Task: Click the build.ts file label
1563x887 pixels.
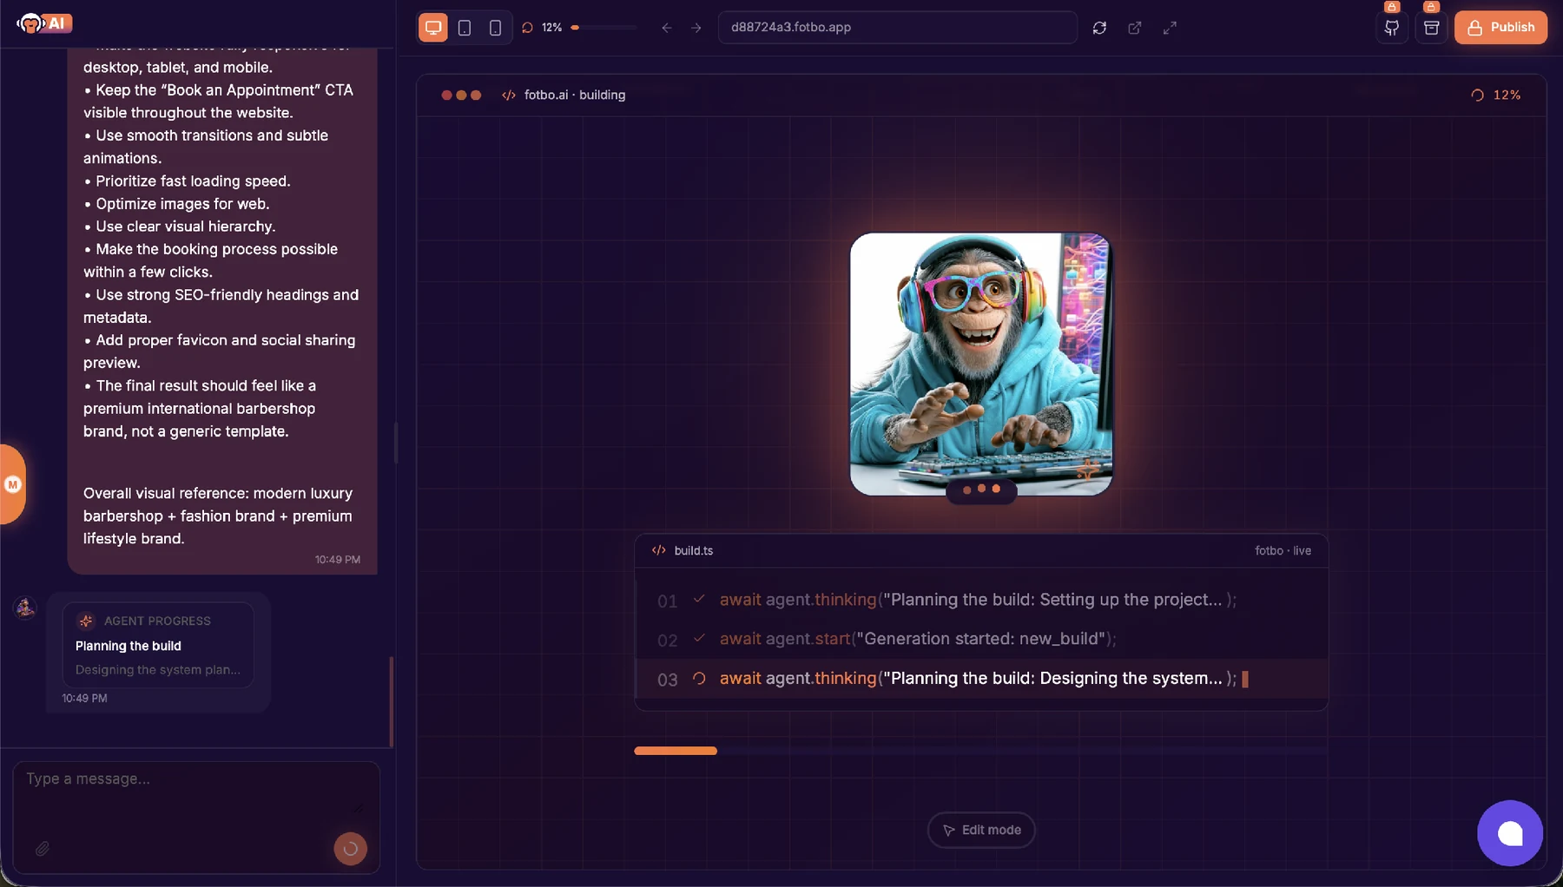Action: tap(693, 551)
